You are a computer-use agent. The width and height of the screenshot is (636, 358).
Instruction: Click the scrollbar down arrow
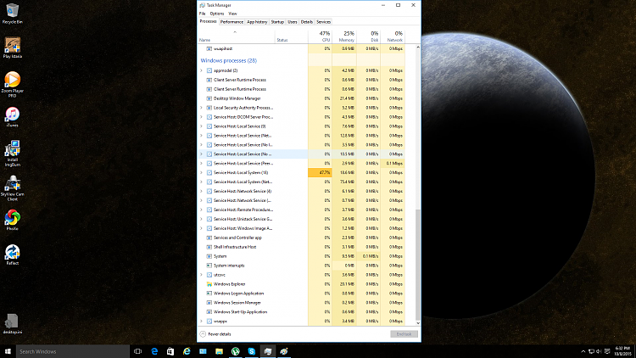pos(418,323)
